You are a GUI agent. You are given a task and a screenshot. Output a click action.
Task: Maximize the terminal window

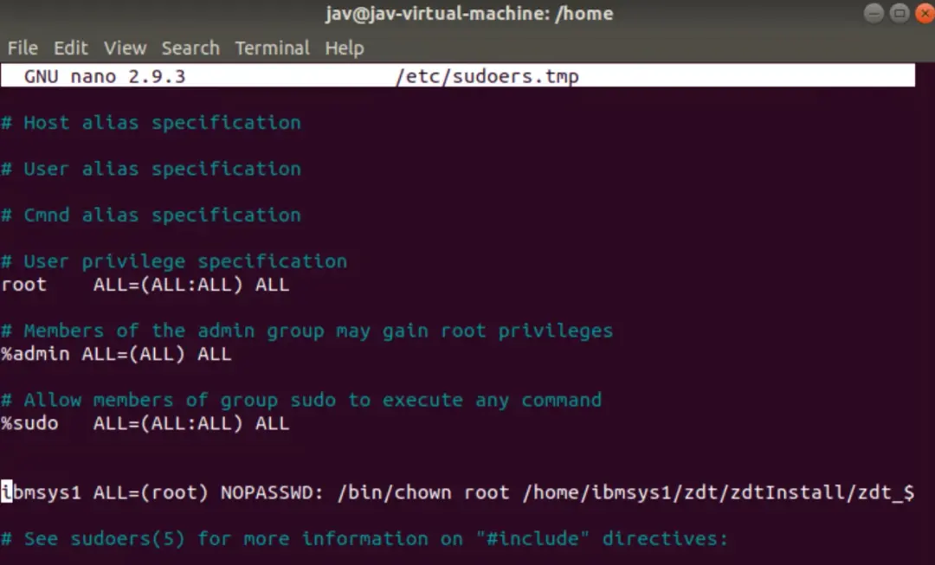coord(900,12)
